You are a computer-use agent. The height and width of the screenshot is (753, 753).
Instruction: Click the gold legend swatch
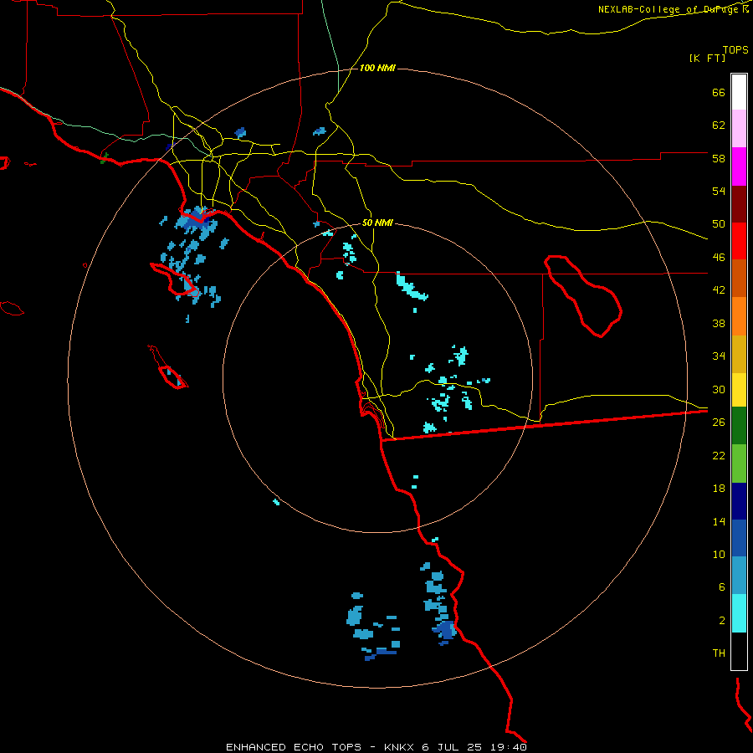click(739, 354)
